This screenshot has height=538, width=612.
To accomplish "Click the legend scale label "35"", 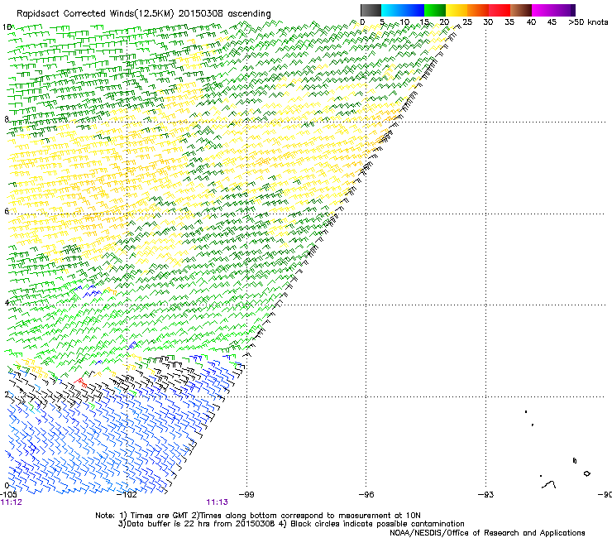I will pyautogui.click(x=509, y=22).
